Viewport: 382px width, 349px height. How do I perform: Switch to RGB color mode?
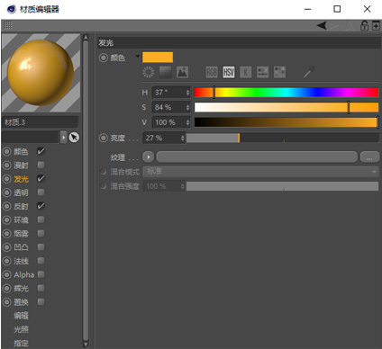(x=212, y=72)
